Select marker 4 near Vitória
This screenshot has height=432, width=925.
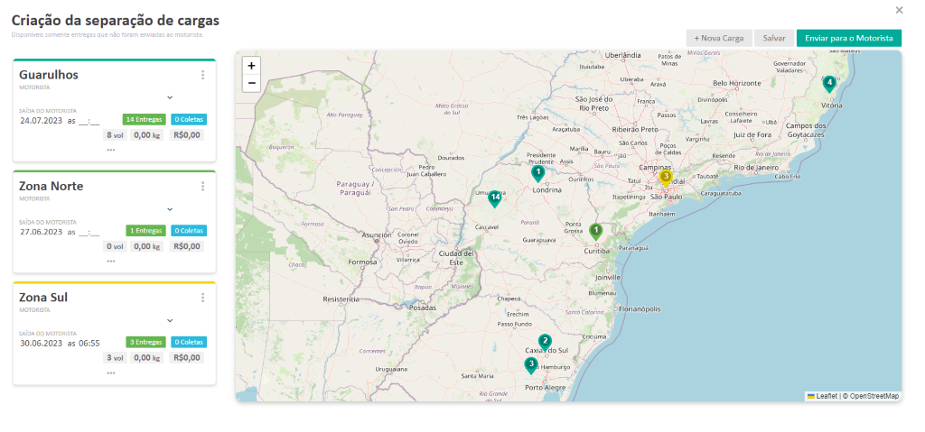coord(828,84)
